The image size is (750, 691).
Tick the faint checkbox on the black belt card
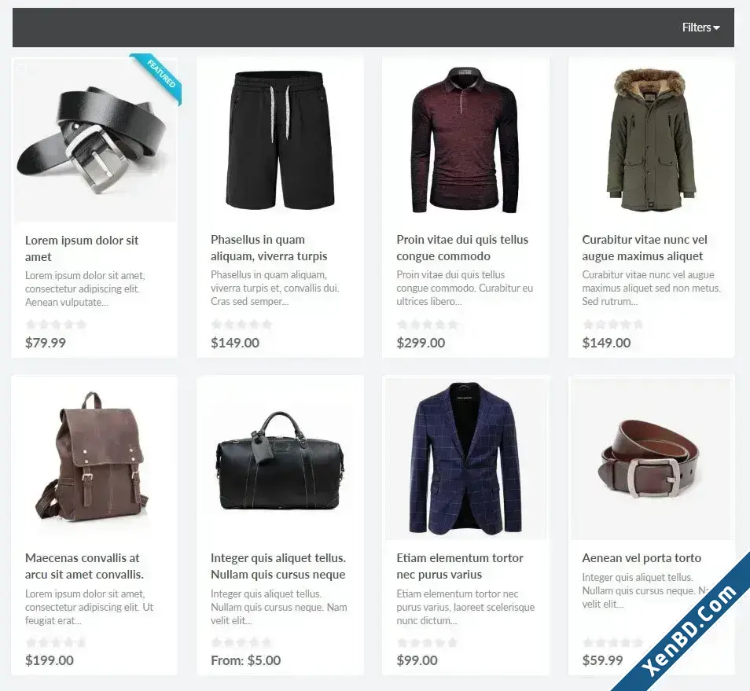point(22,68)
